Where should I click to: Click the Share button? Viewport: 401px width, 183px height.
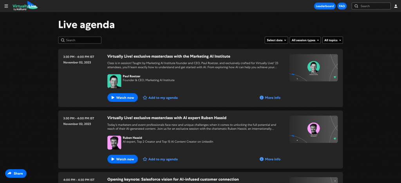tap(16, 173)
